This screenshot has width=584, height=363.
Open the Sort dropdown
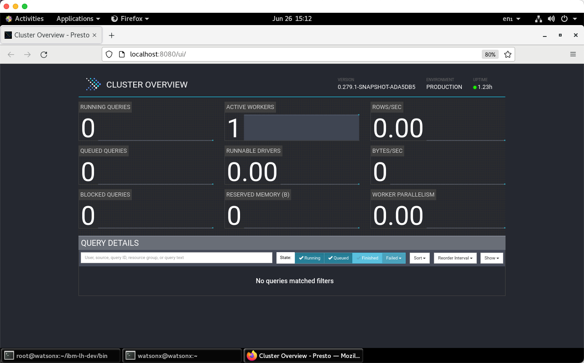[420, 258]
